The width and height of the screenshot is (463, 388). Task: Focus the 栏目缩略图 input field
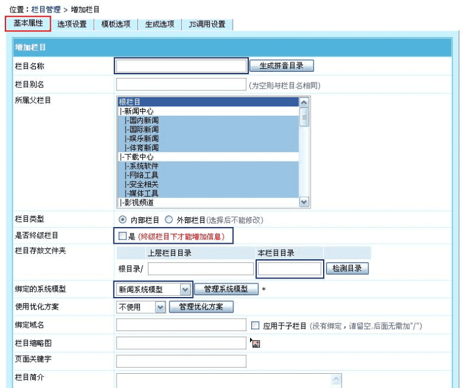[181, 343]
